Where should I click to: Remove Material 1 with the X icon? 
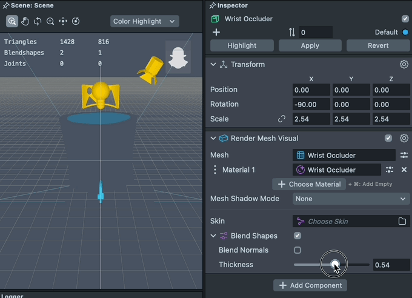click(x=404, y=170)
